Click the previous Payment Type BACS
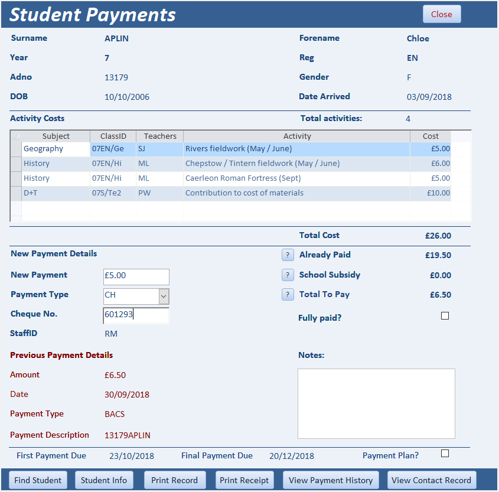 pos(115,414)
